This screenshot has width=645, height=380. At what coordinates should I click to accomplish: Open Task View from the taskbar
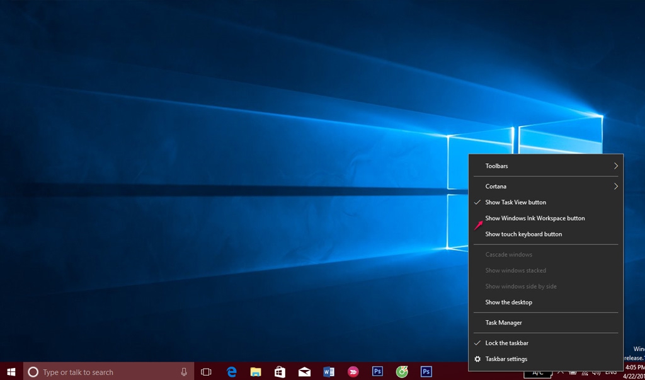pyautogui.click(x=206, y=372)
